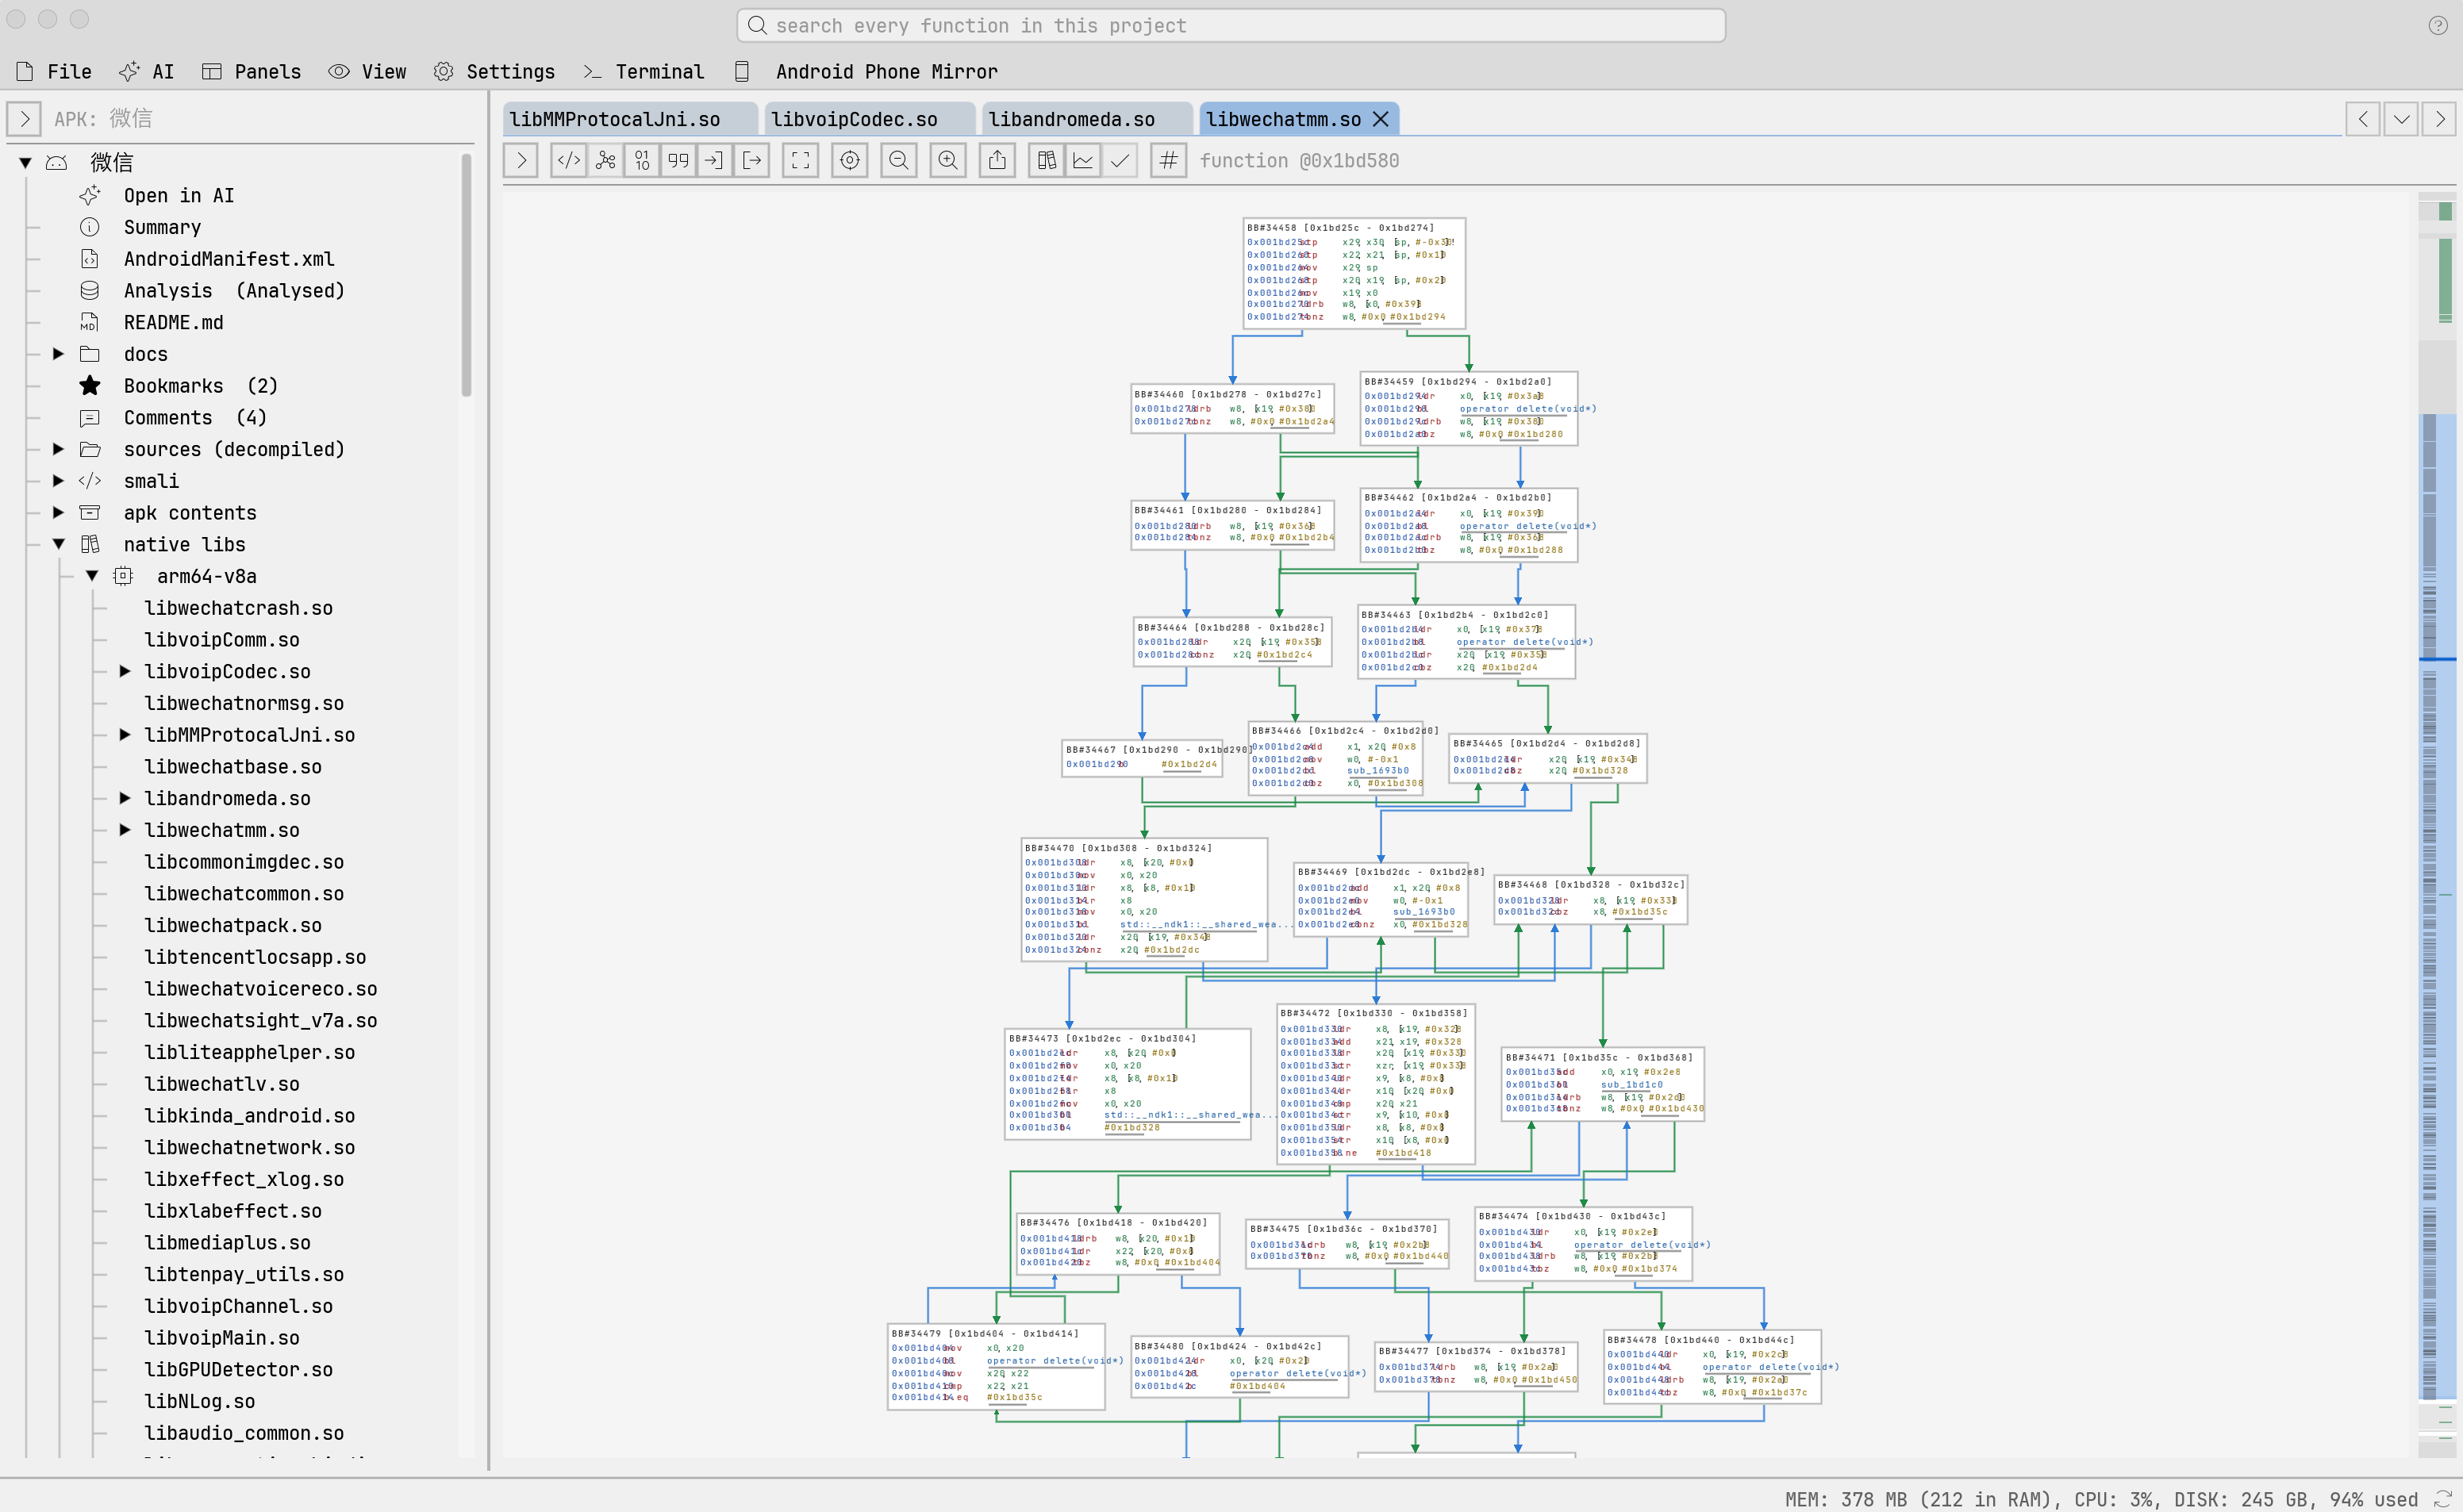Click the share export icon

(x=997, y=161)
